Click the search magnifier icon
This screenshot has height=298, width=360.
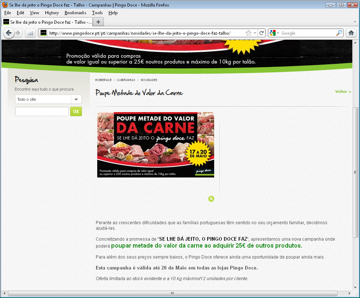[x=339, y=33]
